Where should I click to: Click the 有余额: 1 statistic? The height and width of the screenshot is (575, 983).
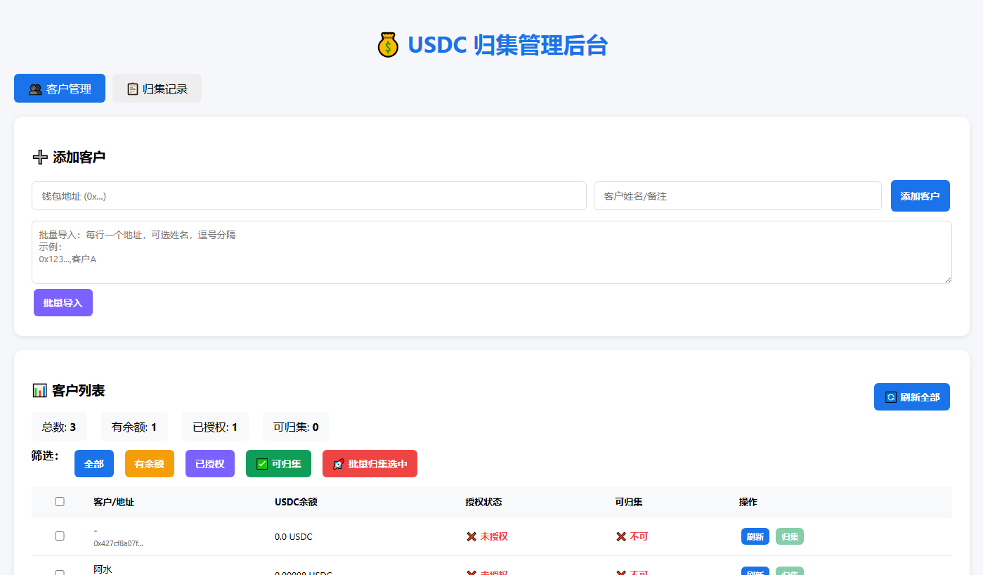[134, 427]
